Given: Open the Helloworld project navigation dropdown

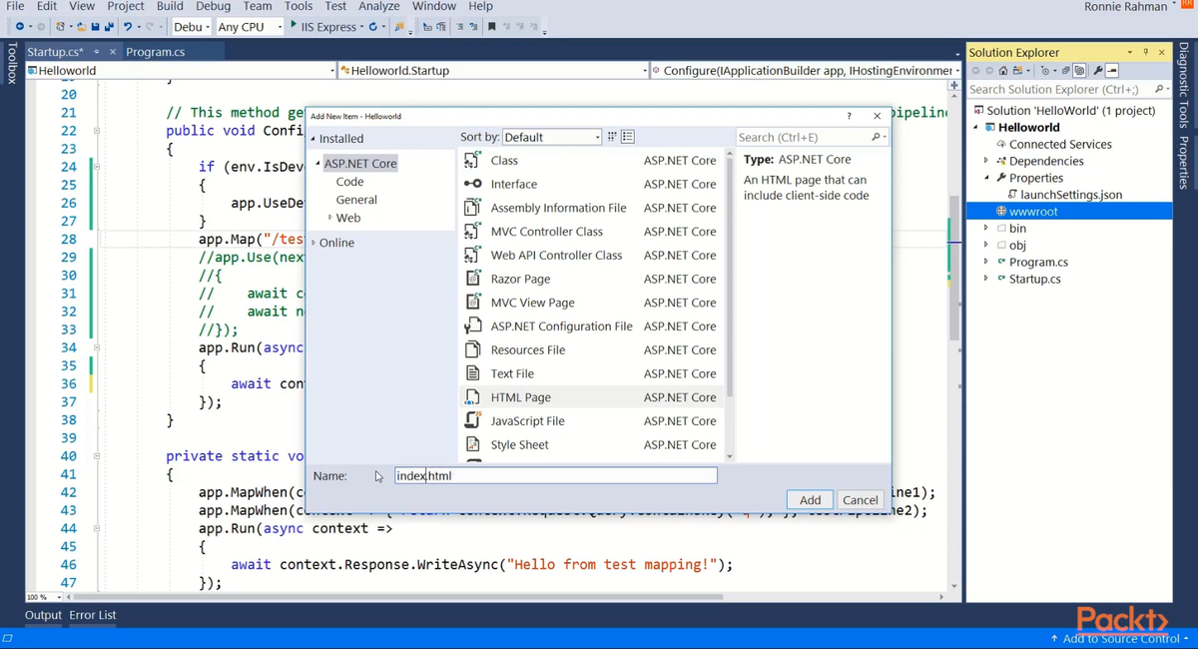Looking at the screenshot, I should [x=182, y=71].
